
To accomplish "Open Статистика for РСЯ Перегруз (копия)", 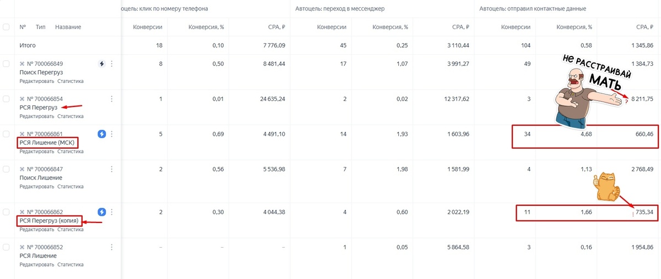I will pyautogui.click(x=71, y=230).
